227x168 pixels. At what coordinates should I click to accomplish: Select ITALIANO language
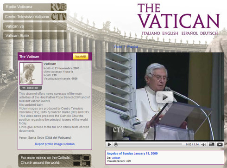click(x=151, y=33)
